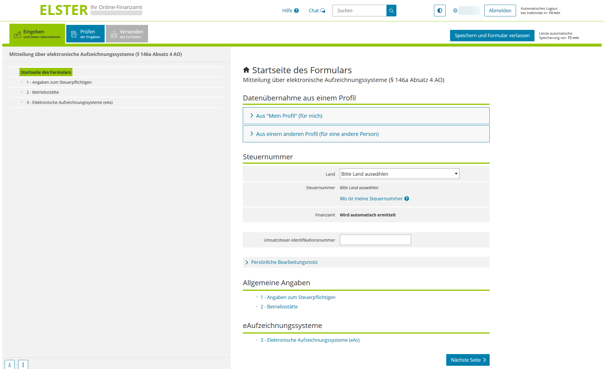
Task: Click the Hilfe question mark icon
Action: (296, 11)
